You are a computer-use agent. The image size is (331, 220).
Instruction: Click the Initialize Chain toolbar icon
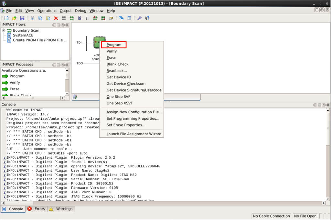click(x=72, y=18)
